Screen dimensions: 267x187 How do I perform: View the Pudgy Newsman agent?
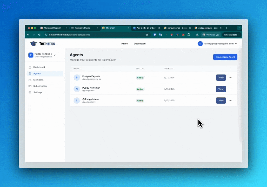[221, 89]
